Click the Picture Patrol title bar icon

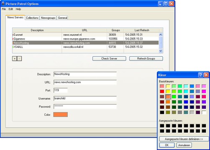coord(3,4)
